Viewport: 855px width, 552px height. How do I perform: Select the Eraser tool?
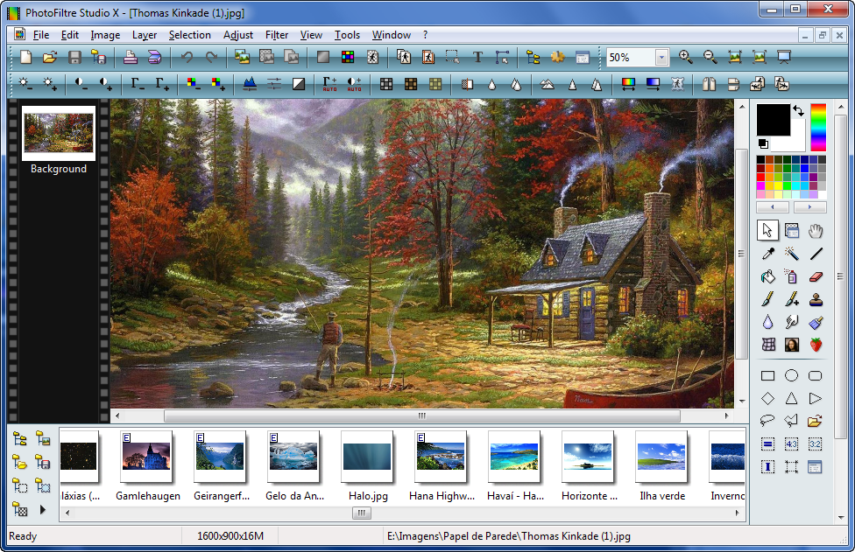pos(815,276)
